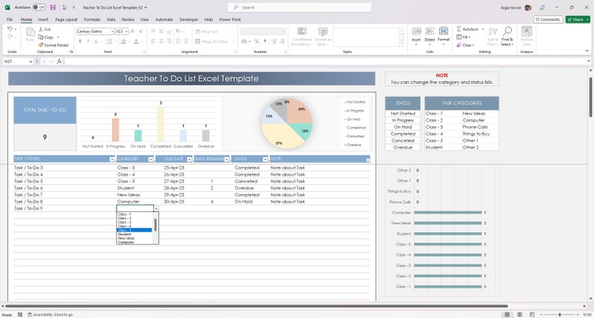Toggle the AutoSave switch
Image resolution: width=594 pixels, height=318 pixels.
39,7
